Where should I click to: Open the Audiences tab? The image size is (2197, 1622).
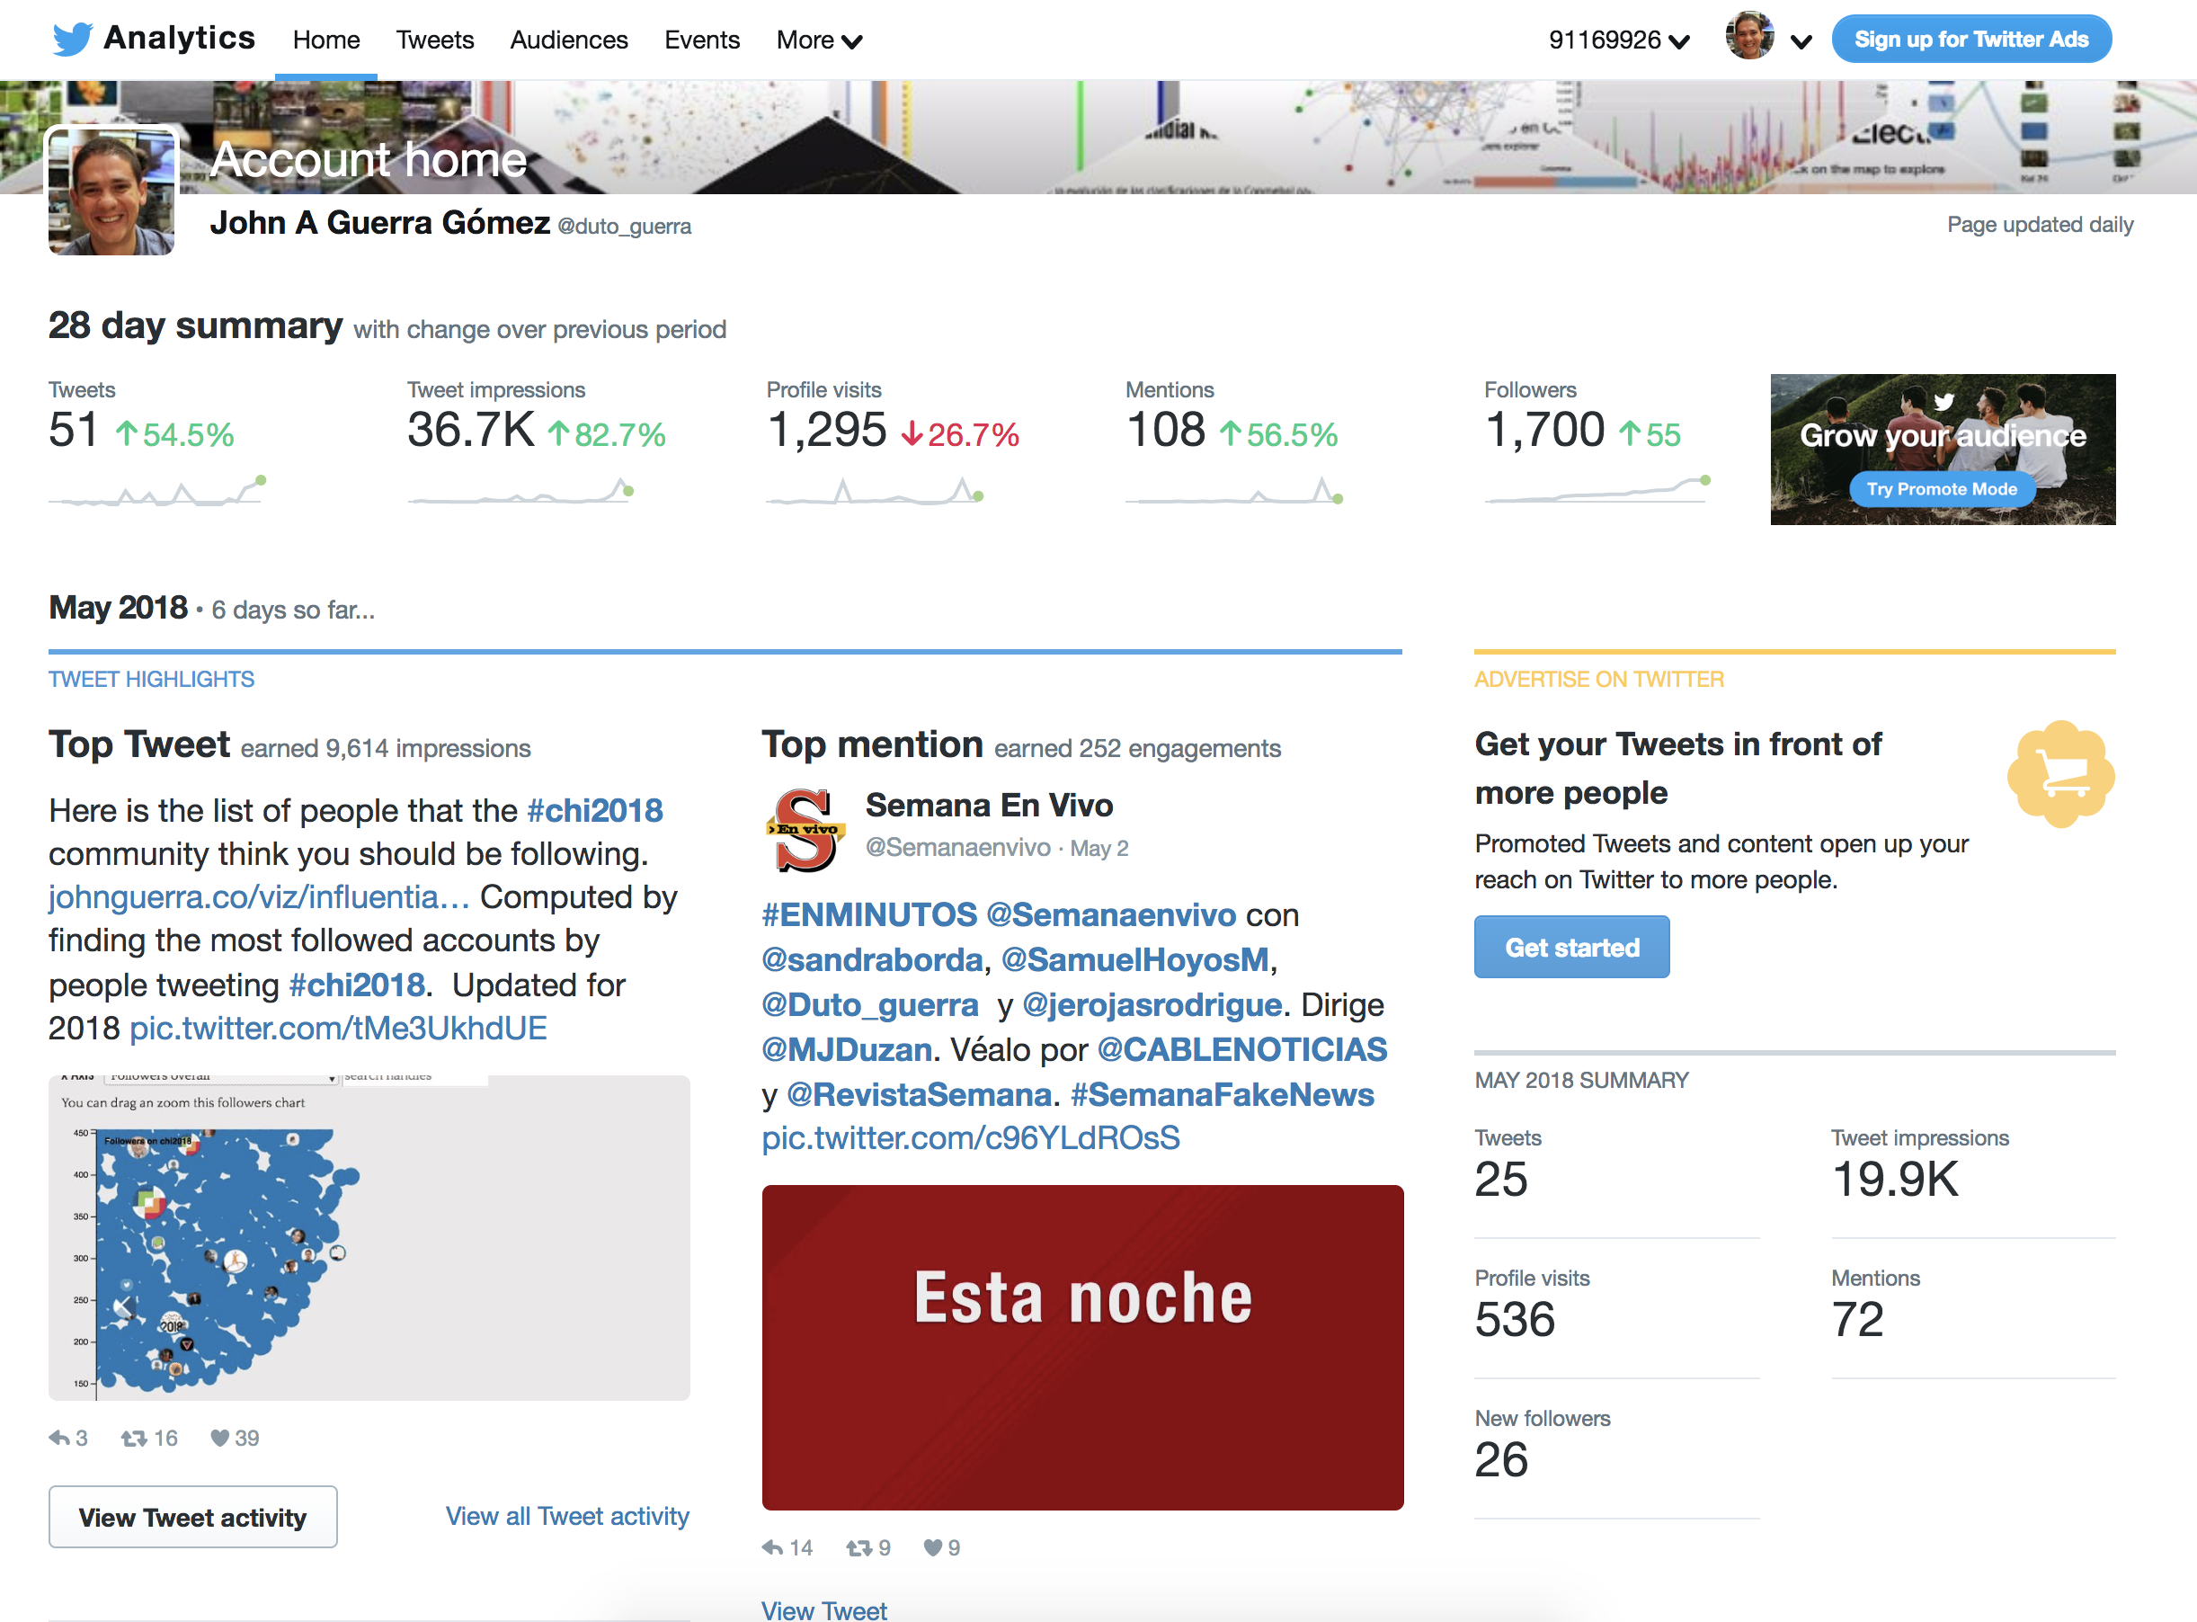(568, 40)
